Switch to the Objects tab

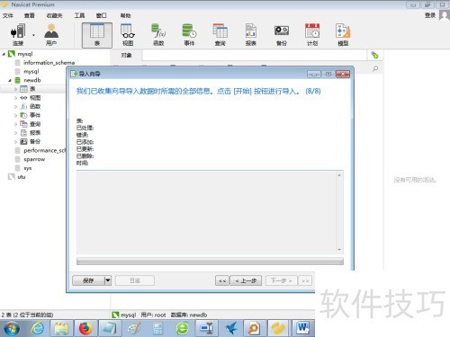[x=126, y=55]
